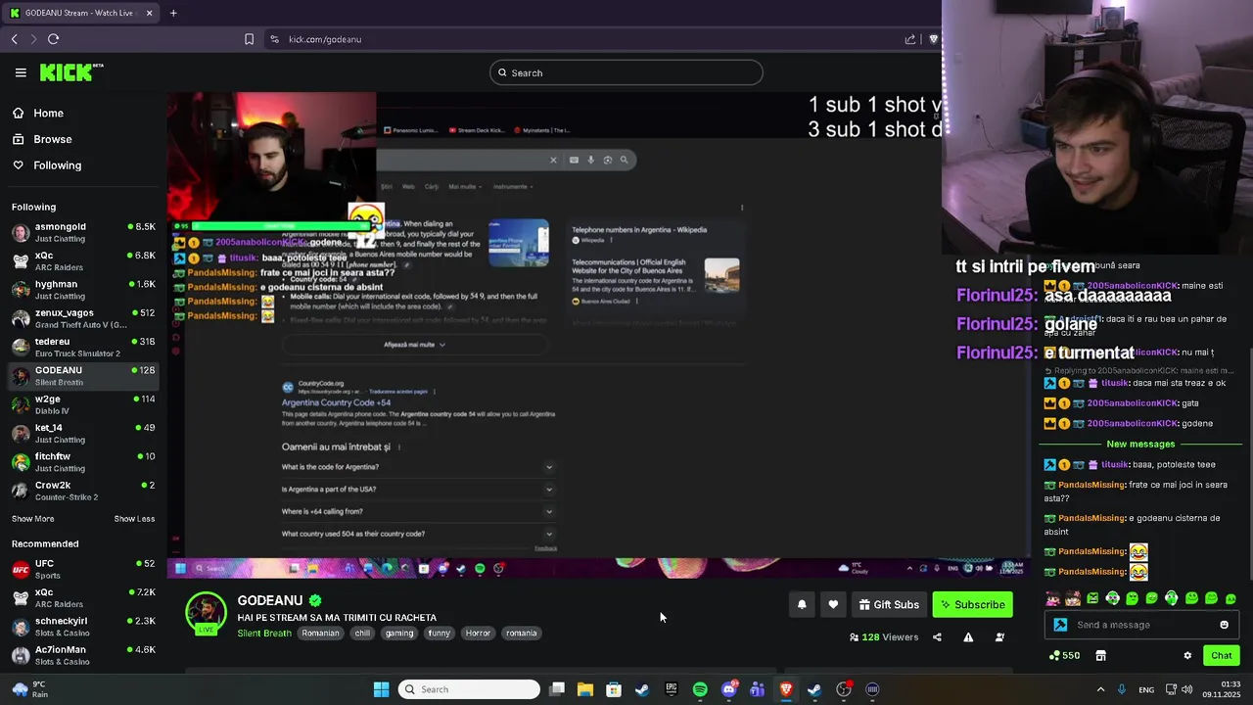Click blue hammer icon in chat input
This screenshot has width=1253, height=705.
[1060, 625]
